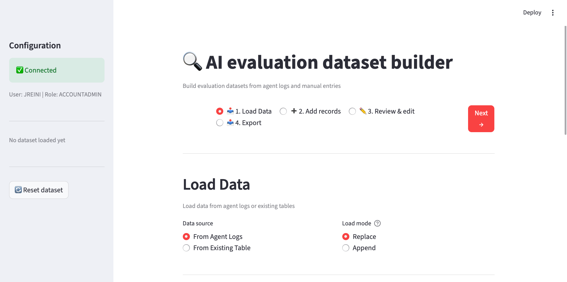567x282 pixels.
Task: Click the arrow icon inside the Next button
Action: 481,124
